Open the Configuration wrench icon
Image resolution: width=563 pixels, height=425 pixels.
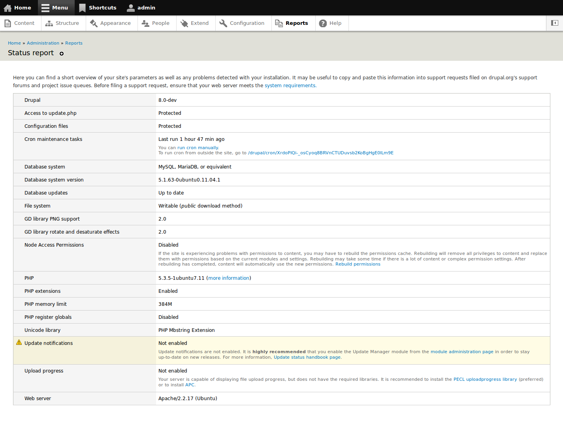coord(223,23)
